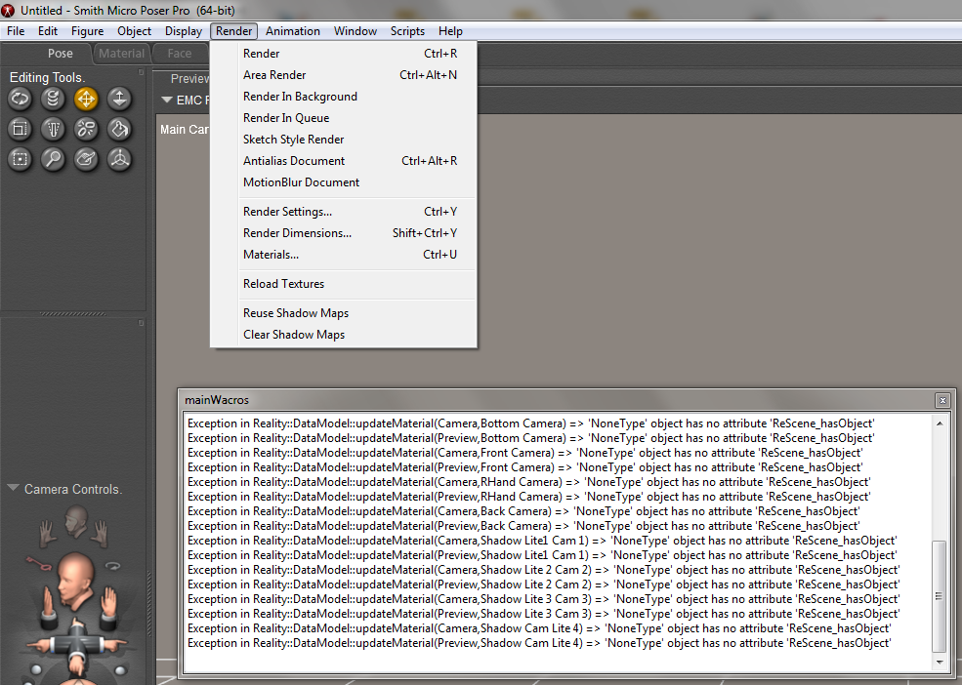Choose Render In Background
Viewport: 962px width, 685px height.
(x=344, y=97)
